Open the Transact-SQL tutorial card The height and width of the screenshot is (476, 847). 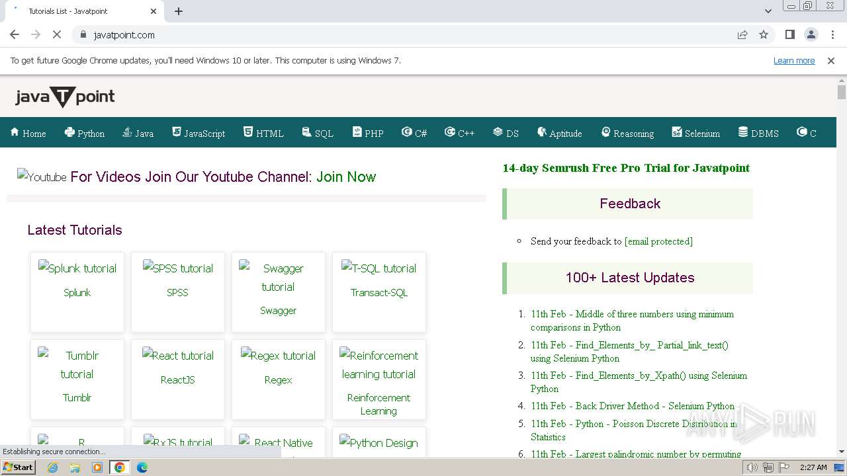379,292
